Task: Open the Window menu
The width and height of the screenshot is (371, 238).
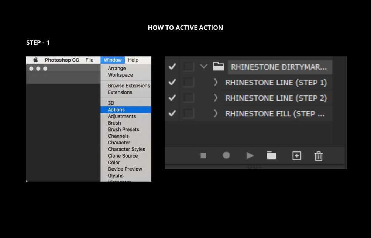Action: (113, 60)
